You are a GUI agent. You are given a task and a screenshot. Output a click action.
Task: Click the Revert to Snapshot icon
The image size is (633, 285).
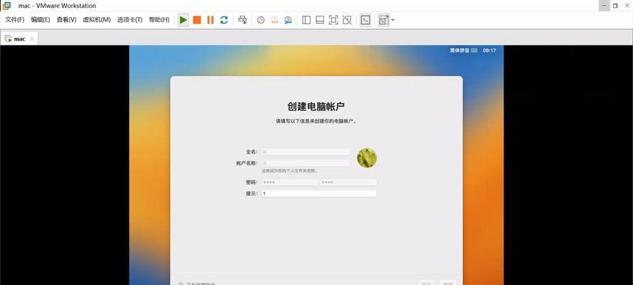[x=275, y=20]
